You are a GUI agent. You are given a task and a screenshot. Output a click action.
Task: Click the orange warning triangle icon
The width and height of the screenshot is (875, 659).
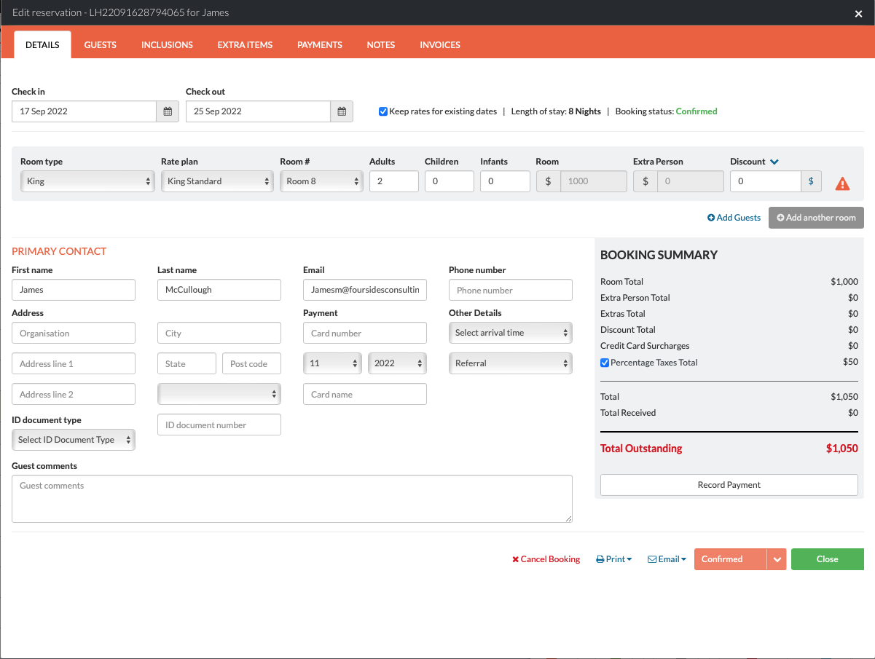(x=842, y=184)
